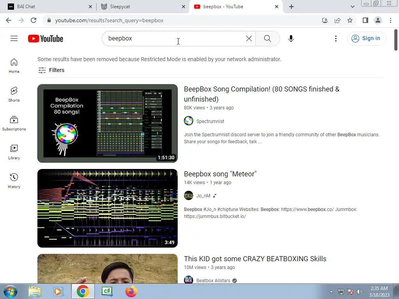Reload the current page
399x299 pixels.
(x=34, y=20)
